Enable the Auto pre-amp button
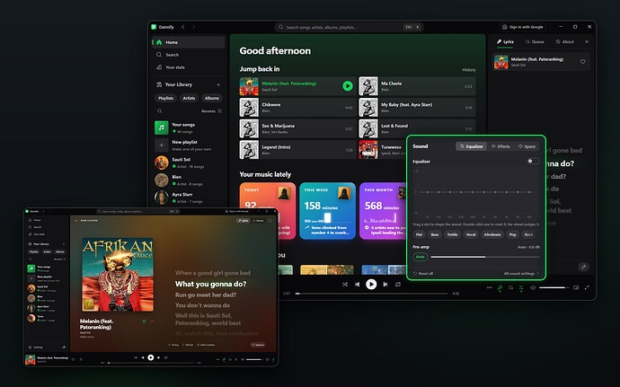 [x=420, y=257]
